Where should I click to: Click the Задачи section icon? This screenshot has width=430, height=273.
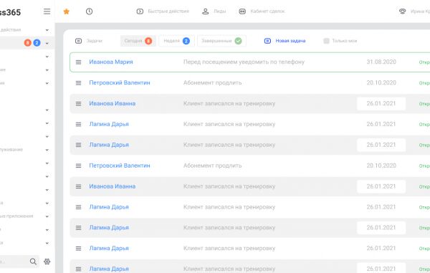(78, 41)
